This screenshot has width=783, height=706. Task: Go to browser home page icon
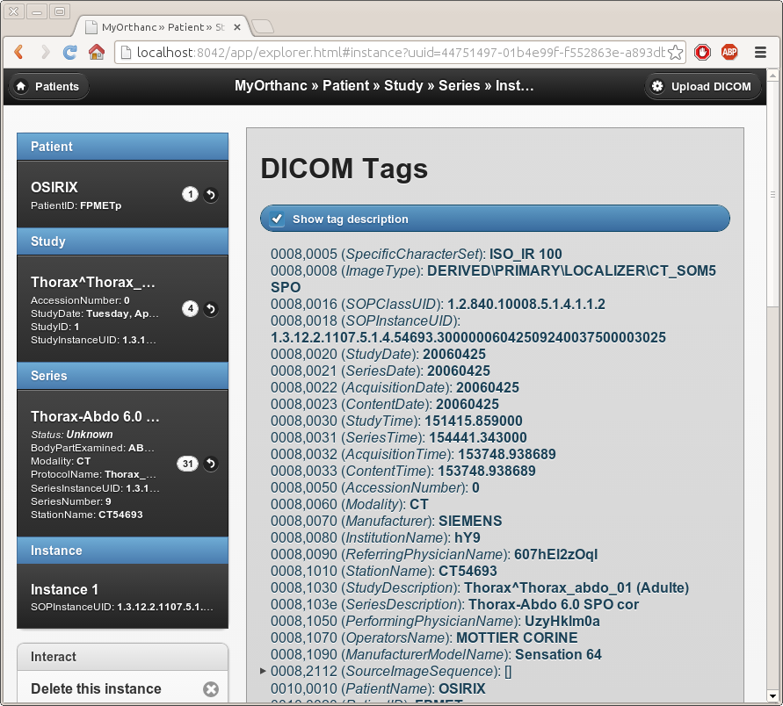point(97,52)
